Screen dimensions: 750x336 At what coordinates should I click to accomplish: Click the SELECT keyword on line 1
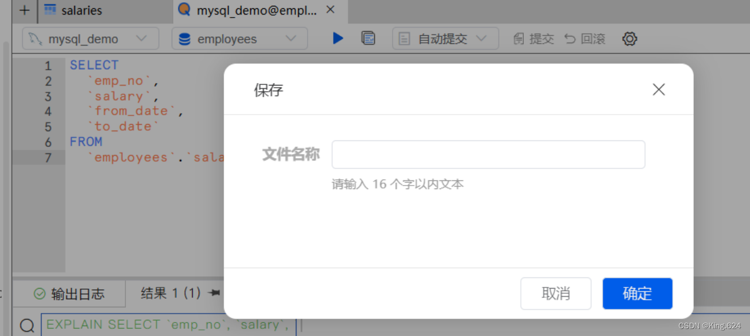94,65
